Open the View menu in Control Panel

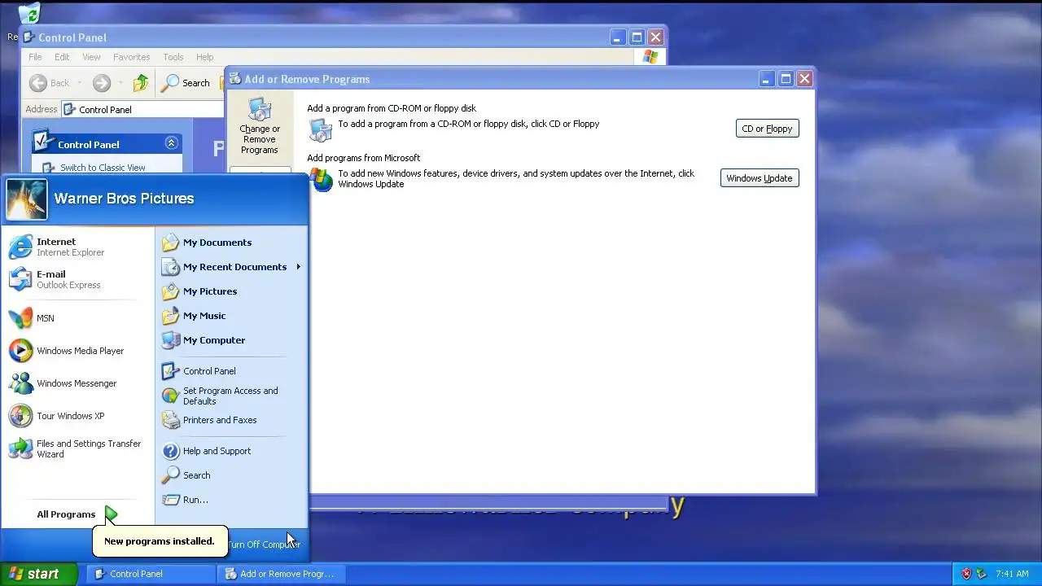(x=91, y=57)
